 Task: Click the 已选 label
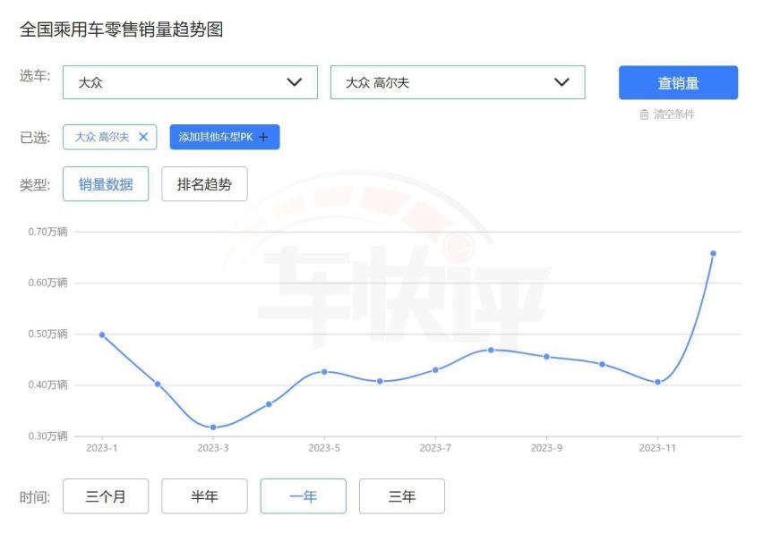coord(35,138)
